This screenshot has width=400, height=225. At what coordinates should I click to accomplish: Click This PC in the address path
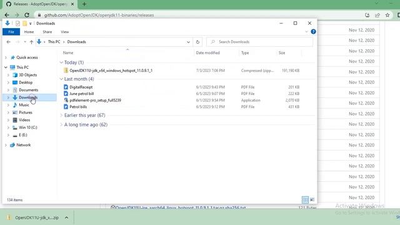click(54, 42)
